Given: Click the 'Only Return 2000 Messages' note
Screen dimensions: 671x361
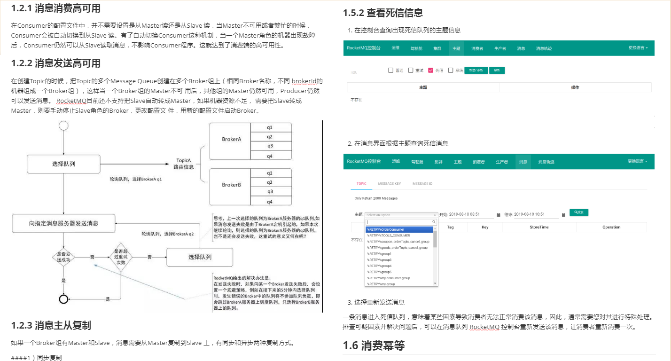Looking at the screenshot, I should (376, 198).
